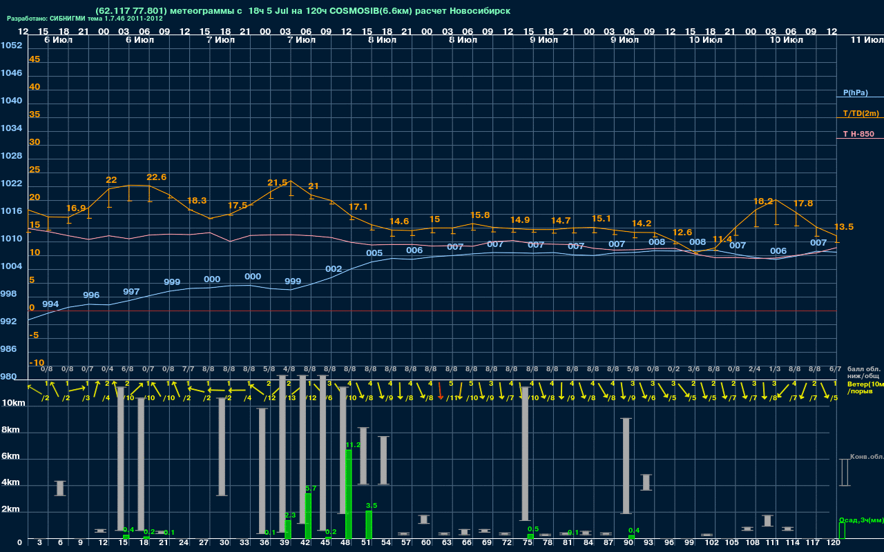Select temperature value 15.8

479,215
